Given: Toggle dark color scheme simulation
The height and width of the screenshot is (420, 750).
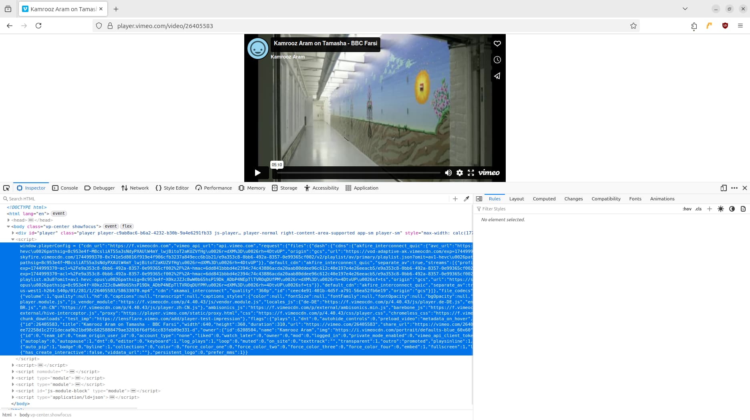Looking at the screenshot, I should pyautogui.click(x=732, y=209).
